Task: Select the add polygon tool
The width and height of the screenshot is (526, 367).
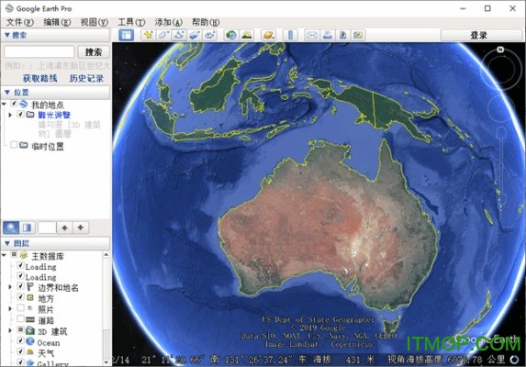Action: [163, 35]
